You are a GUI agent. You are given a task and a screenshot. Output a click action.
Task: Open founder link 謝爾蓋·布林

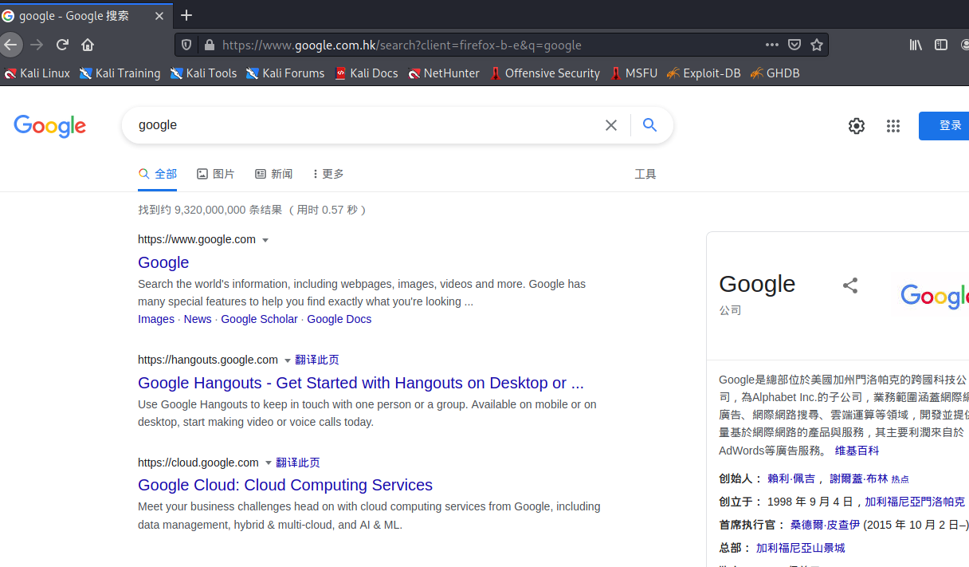(x=858, y=478)
